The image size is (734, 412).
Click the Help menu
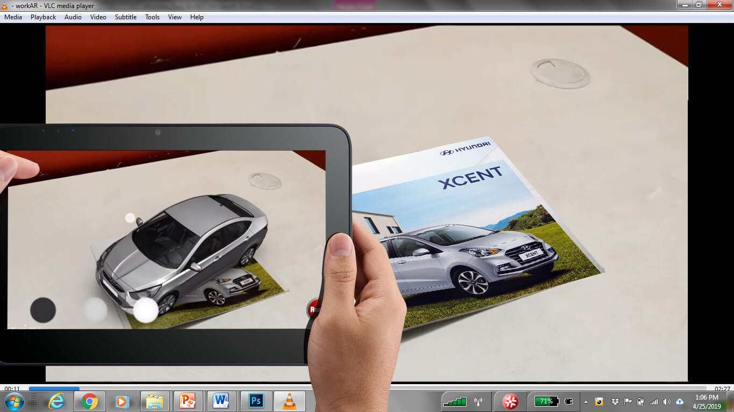[197, 17]
